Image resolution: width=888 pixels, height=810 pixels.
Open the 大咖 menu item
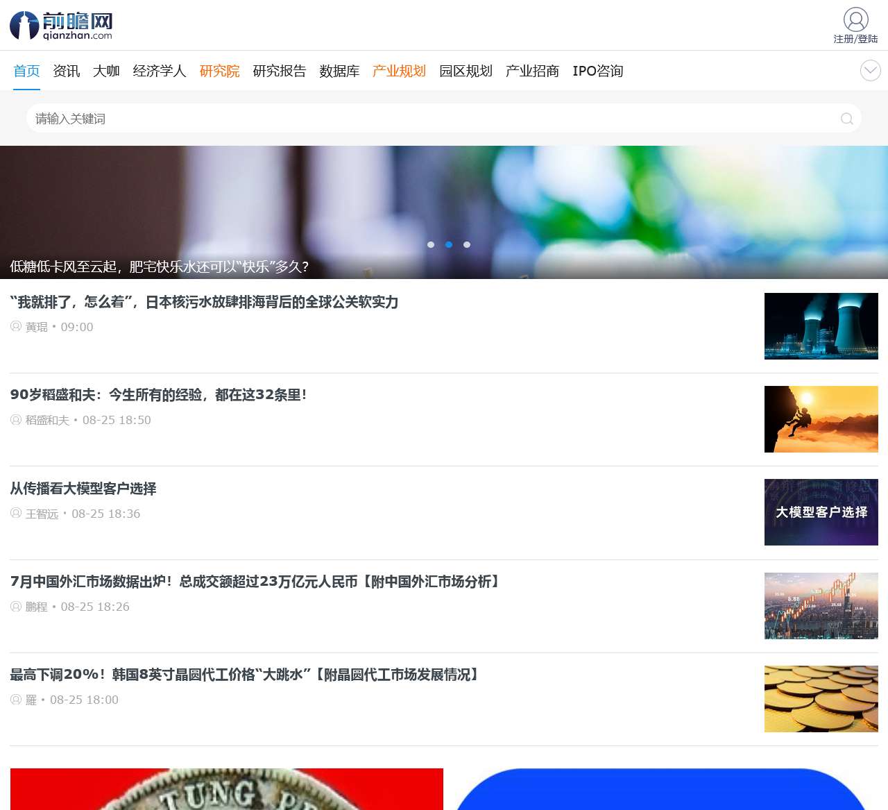click(106, 71)
